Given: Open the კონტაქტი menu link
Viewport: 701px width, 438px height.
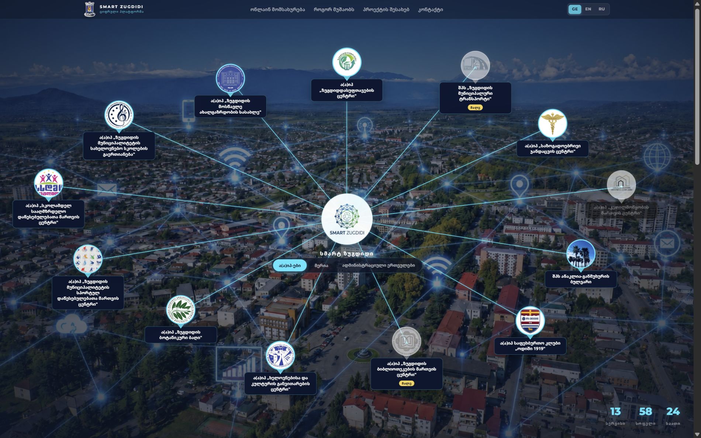Looking at the screenshot, I should tap(431, 10).
